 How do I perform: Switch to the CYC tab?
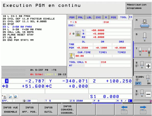point(98,17)
